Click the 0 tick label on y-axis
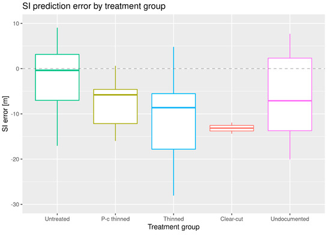Screen dimensions: 330x235 (17, 69)
